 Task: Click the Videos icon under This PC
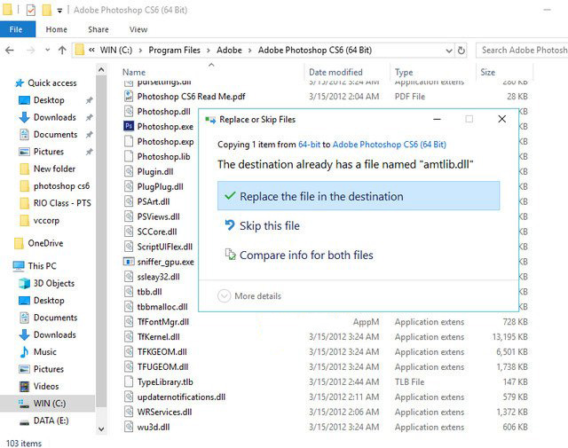[24, 386]
